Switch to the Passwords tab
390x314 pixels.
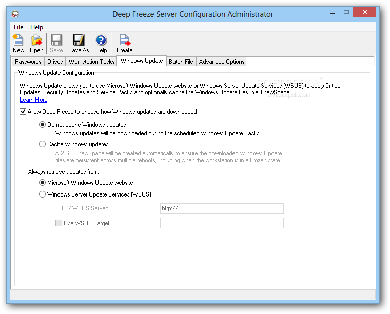[28, 62]
